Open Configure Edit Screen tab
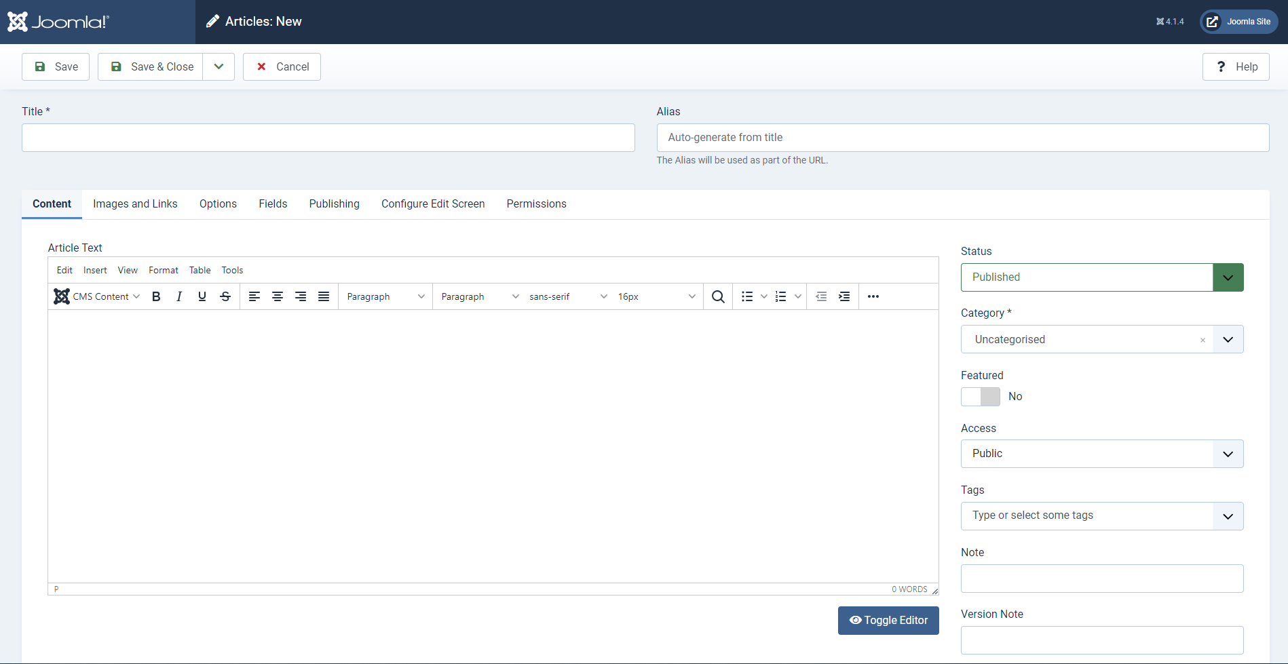The width and height of the screenshot is (1288, 664). click(433, 204)
